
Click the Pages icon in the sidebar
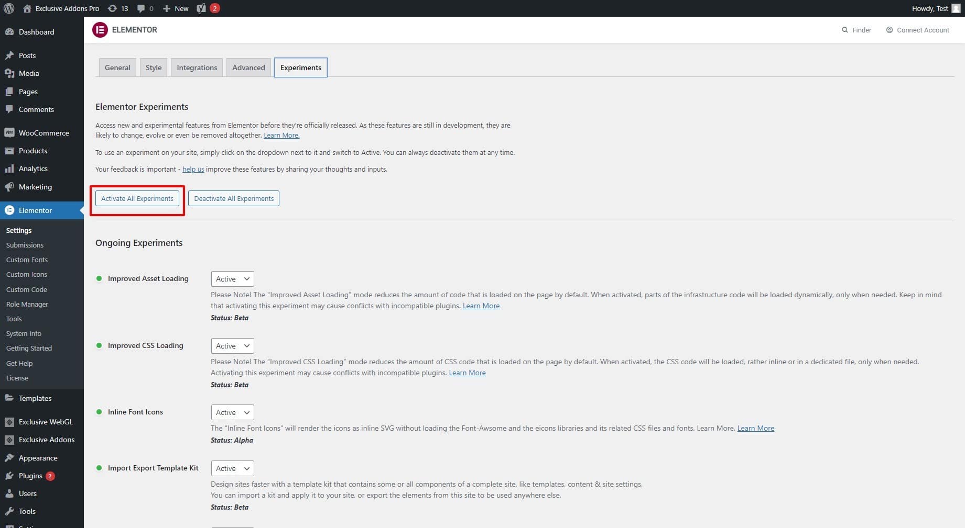point(9,92)
